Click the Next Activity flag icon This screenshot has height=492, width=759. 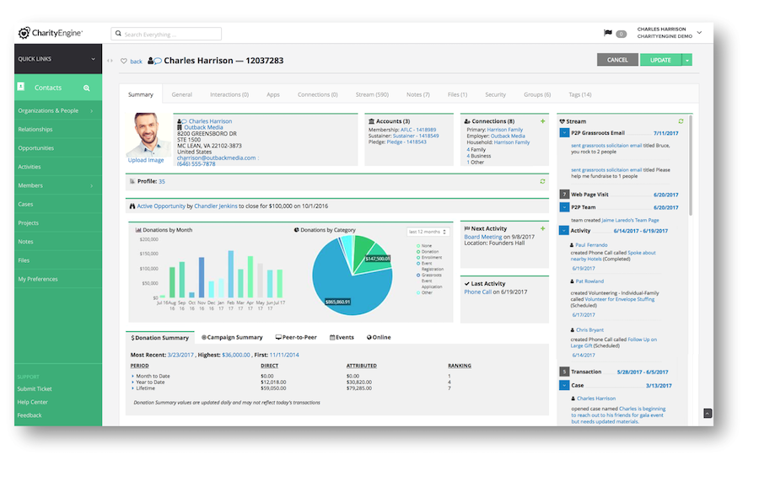point(467,228)
